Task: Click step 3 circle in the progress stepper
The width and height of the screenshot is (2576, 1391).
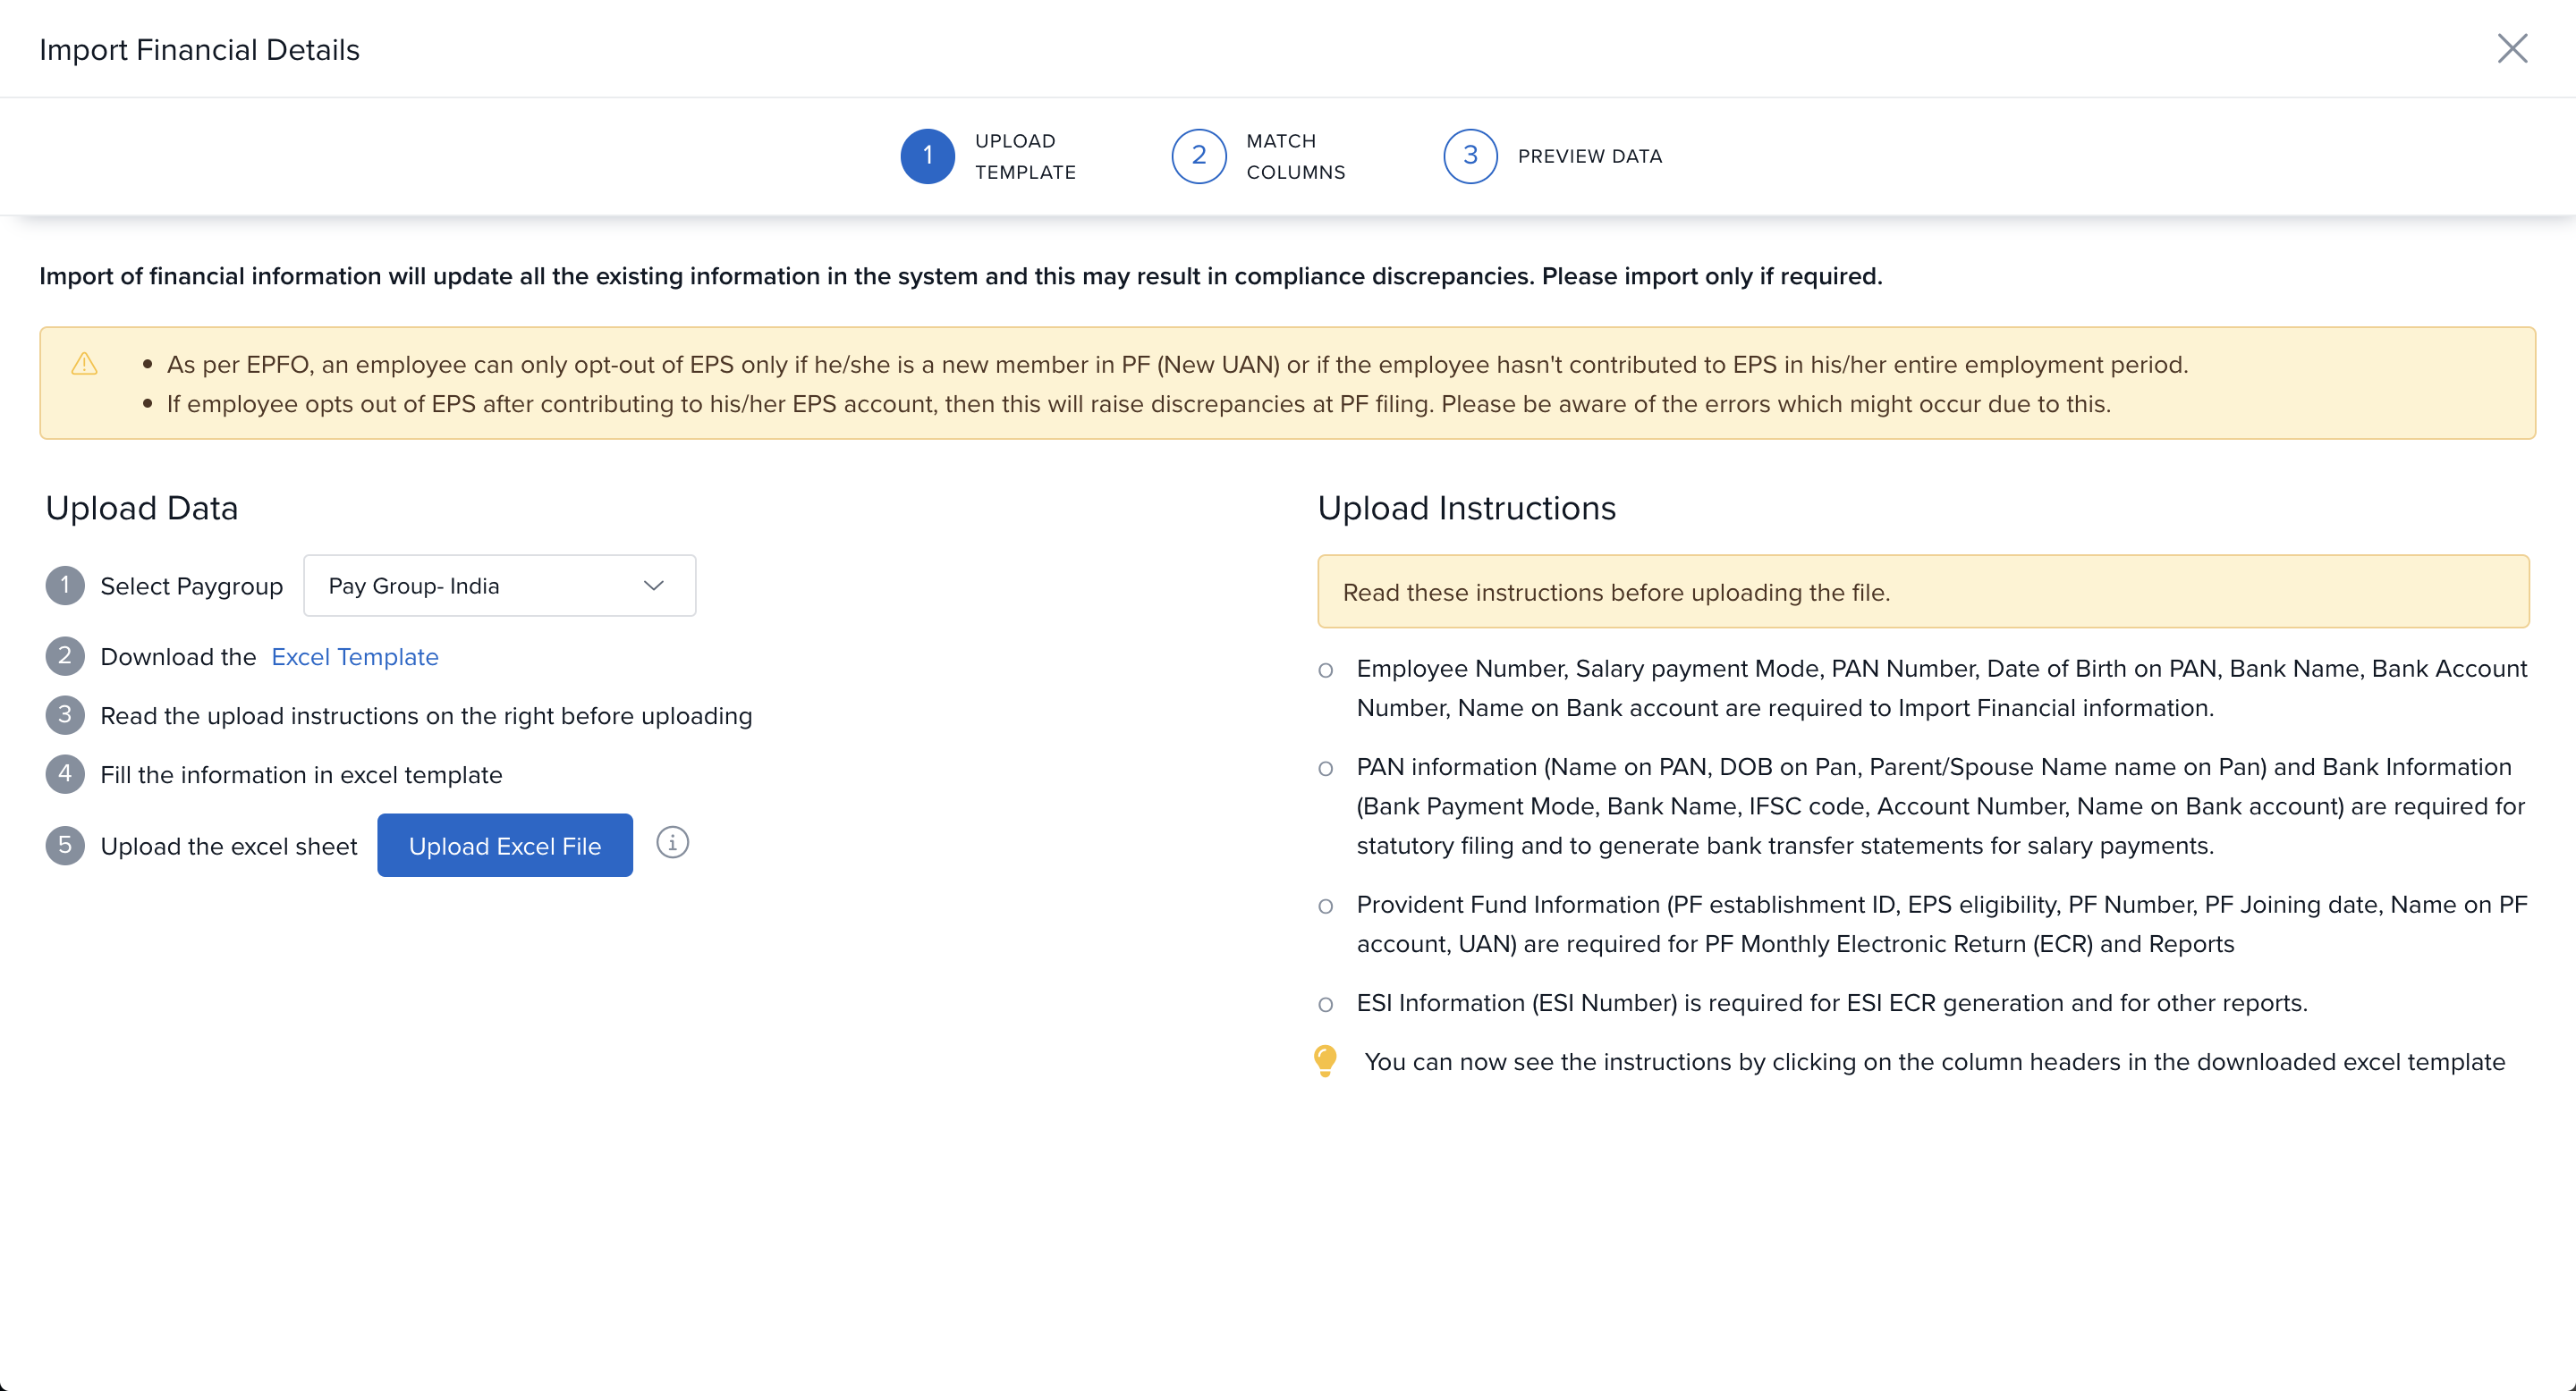Action: coord(1469,156)
